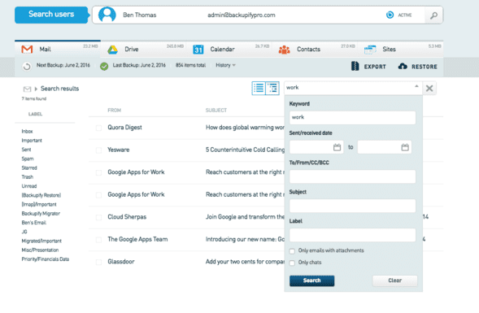The image size is (479, 313).
Task: Select the Important label
Action: pos(32,141)
